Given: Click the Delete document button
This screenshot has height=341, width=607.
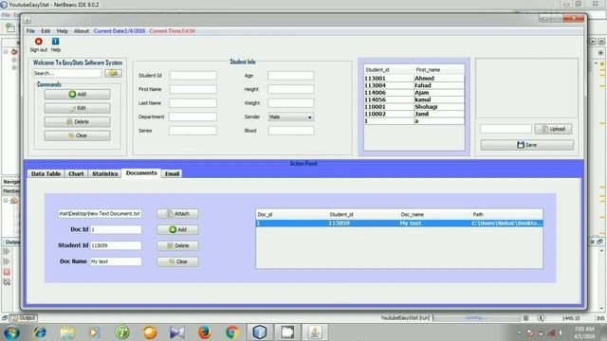Looking at the screenshot, I should coord(177,246).
